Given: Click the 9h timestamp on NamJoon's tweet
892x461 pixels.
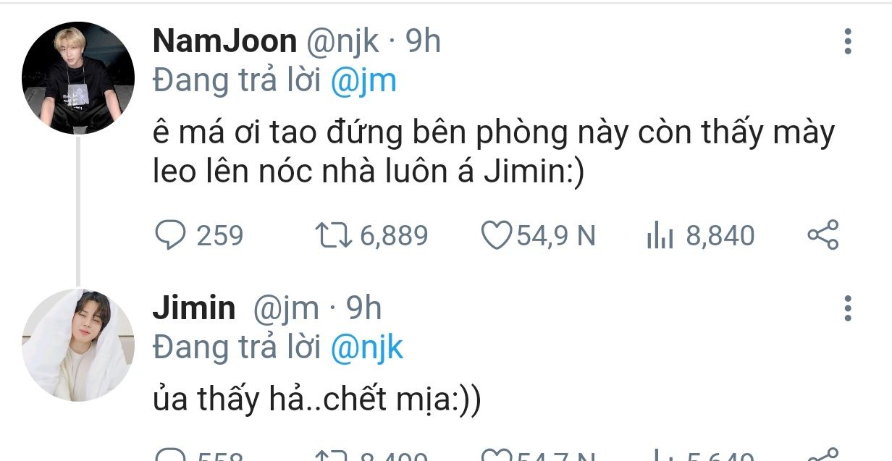Looking at the screenshot, I should [423, 42].
